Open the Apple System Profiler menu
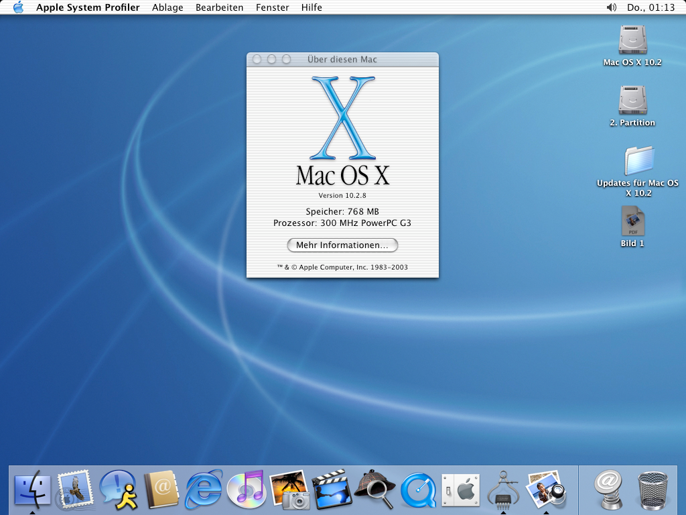This screenshot has height=515, width=686. [88, 7]
